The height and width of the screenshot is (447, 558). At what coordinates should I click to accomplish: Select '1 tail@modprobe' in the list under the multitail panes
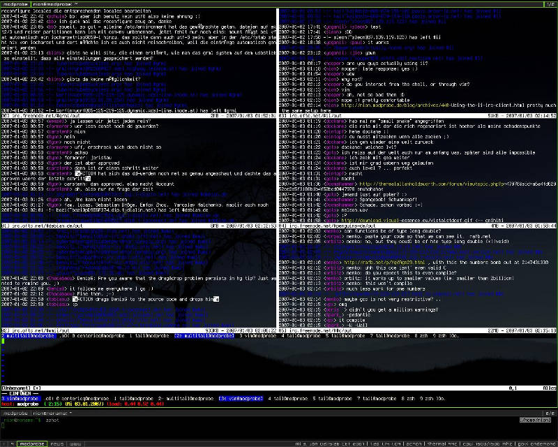pyautogui.click(x=149, y=336)
